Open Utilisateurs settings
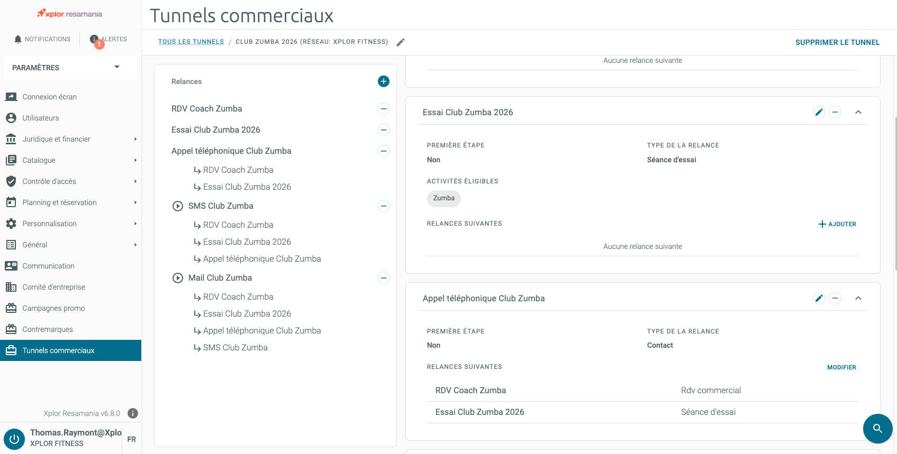897x454 pixels. coord(70,118)
